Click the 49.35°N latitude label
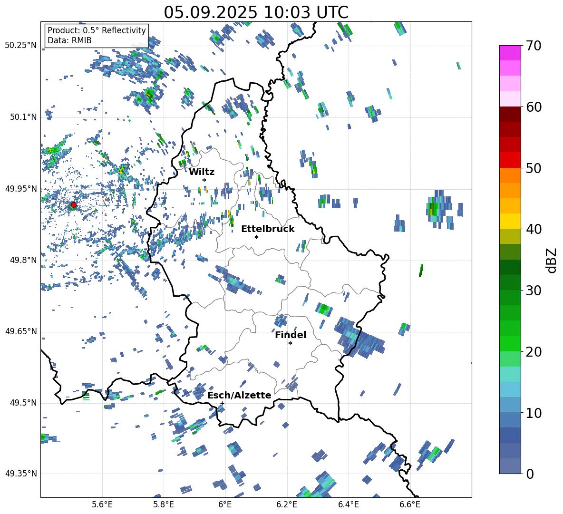The height and width of the screenshot is (514, 563). pos(21,474)
